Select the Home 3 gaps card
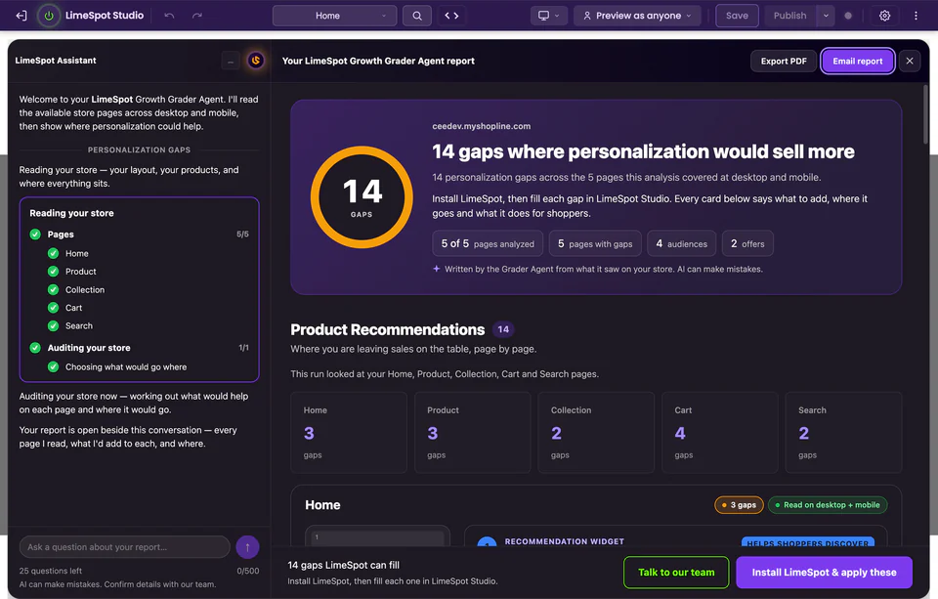The width and height of the screenshot is (938, 599). (x=349, y=433)
